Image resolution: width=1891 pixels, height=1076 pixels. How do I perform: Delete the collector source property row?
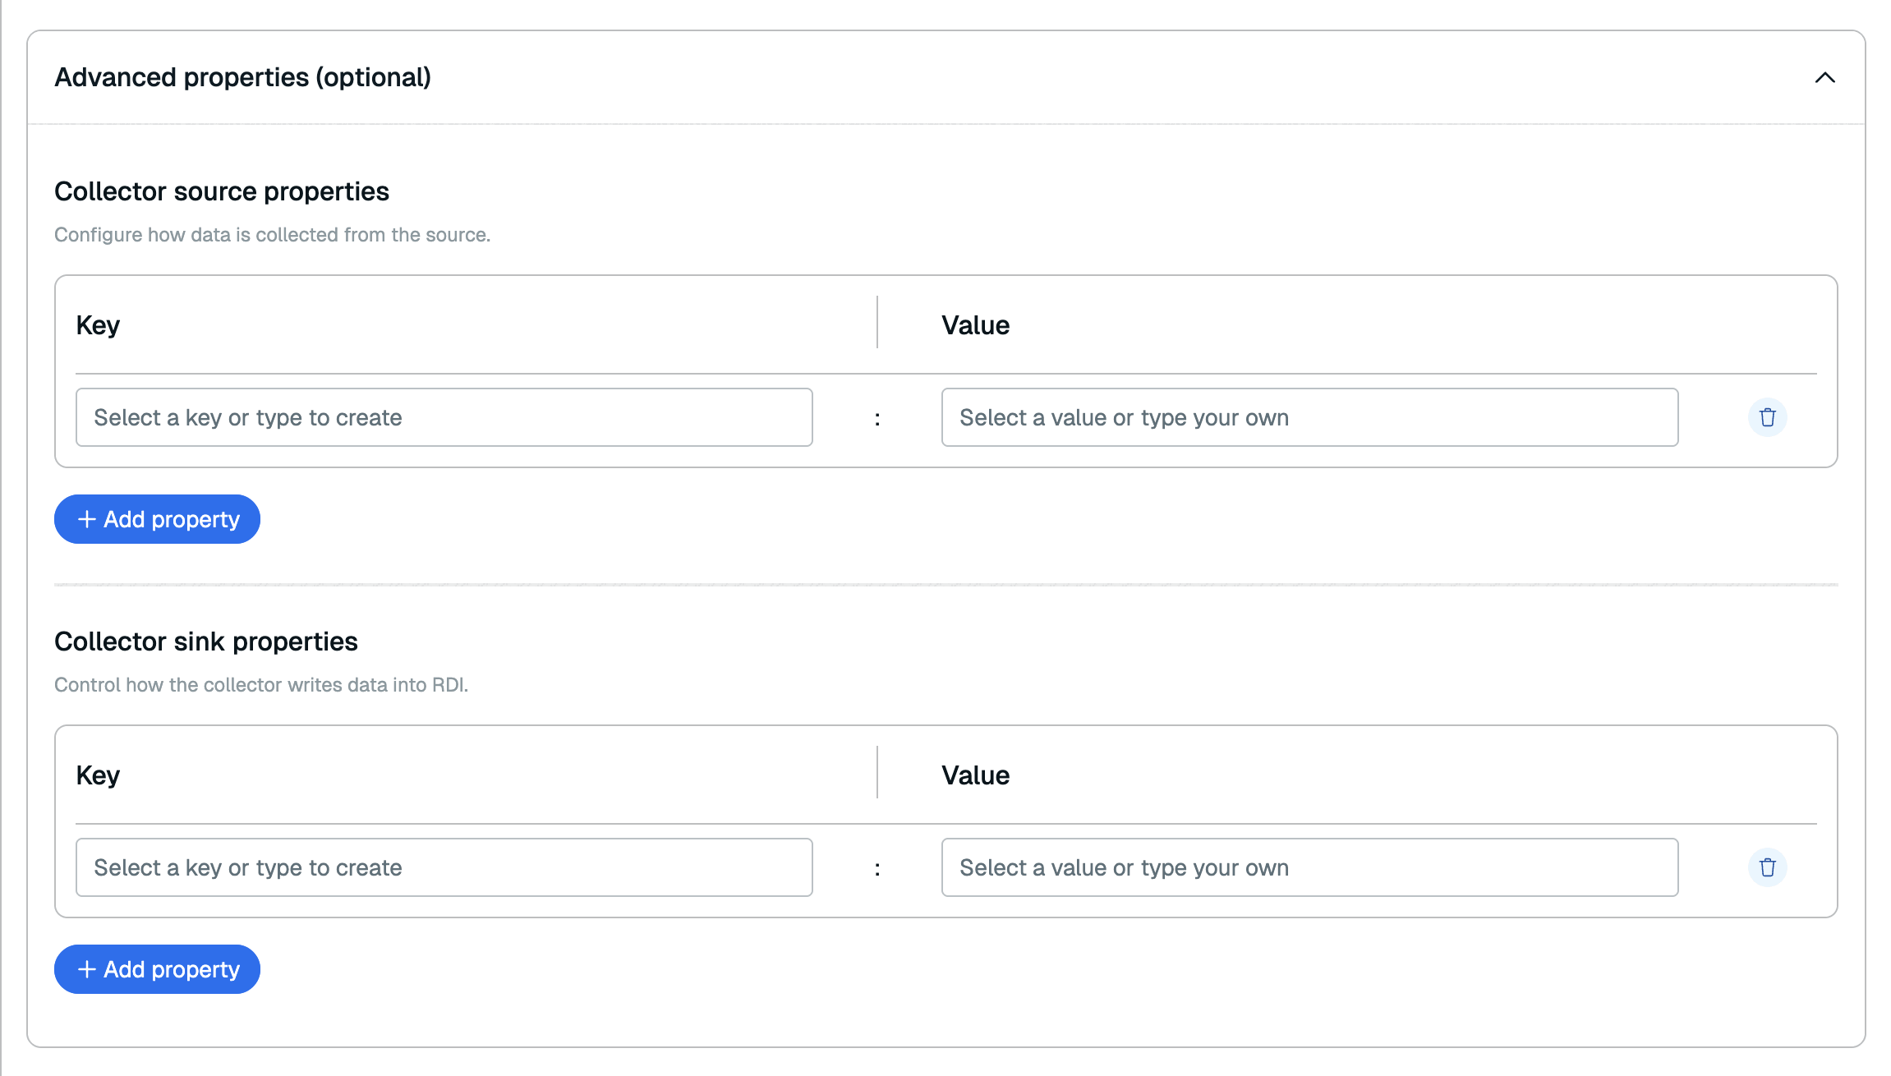click(1767, 417)
